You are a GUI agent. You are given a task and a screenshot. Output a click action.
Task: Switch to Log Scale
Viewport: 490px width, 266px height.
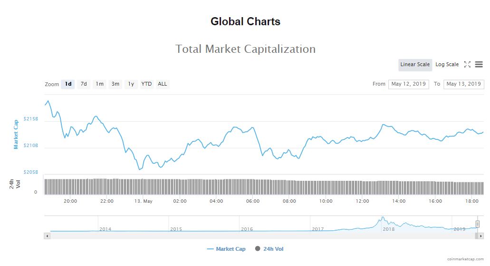pos(447,65)
